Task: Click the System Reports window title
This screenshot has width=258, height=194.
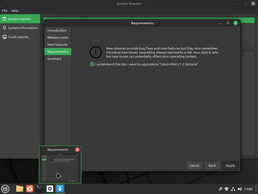Action: (129, 4)
